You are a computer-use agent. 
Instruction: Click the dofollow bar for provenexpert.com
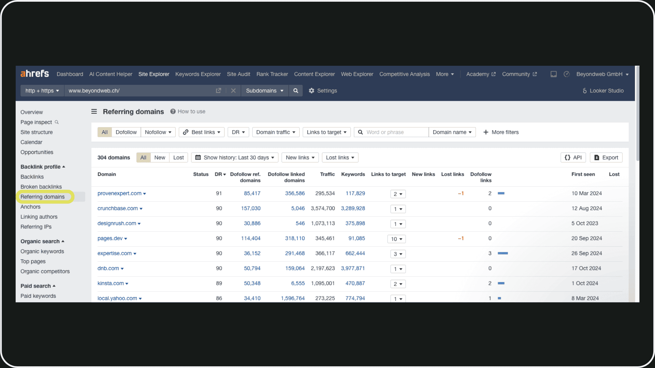pyautogui.click(x=501, y=193)
